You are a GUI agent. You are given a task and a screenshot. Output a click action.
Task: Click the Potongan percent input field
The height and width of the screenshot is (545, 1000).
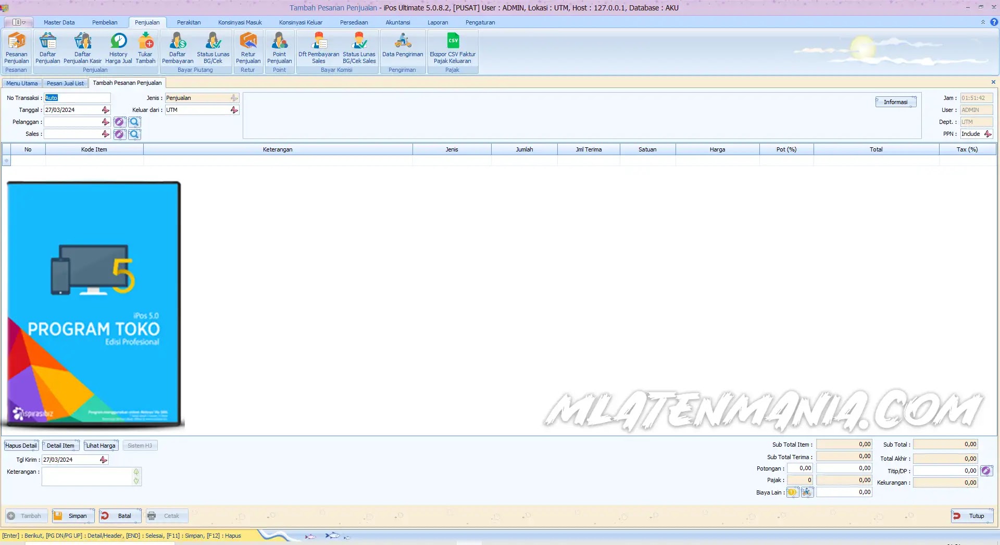(799, 468)
